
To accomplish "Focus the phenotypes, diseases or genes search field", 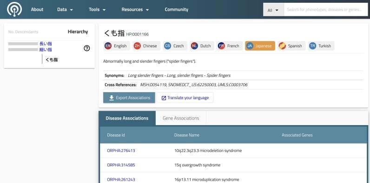I will 326,10.
